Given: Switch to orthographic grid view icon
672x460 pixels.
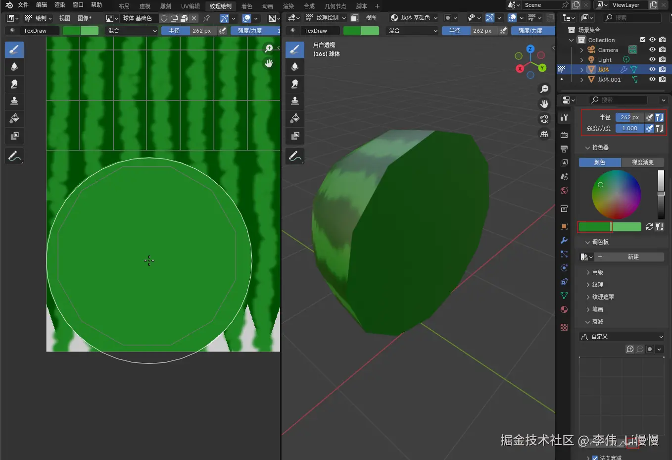Looking at the screenshot, I should 544,134.
